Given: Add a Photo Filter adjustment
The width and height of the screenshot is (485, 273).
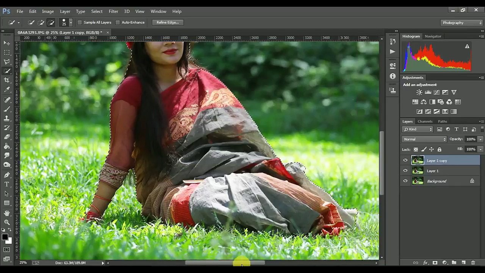Looking at the screenshot, I should 441,102.
